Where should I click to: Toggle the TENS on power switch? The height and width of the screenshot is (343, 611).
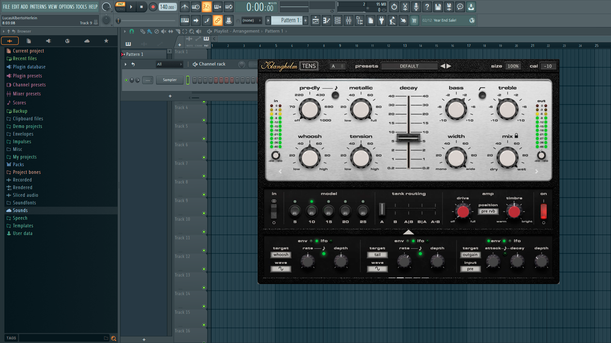pyautogui.click(x=543, y=210)
